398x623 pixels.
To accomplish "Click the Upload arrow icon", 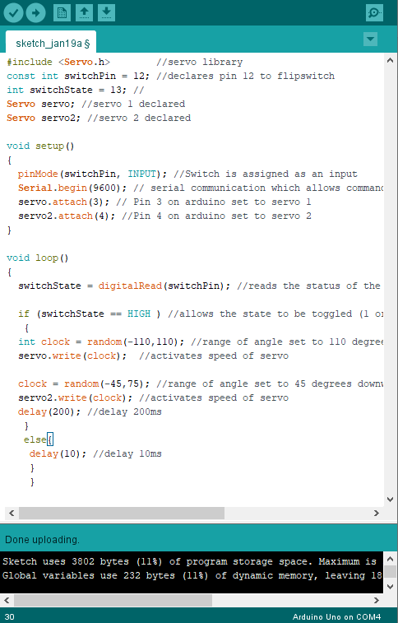I will click(x=35, y=12).
